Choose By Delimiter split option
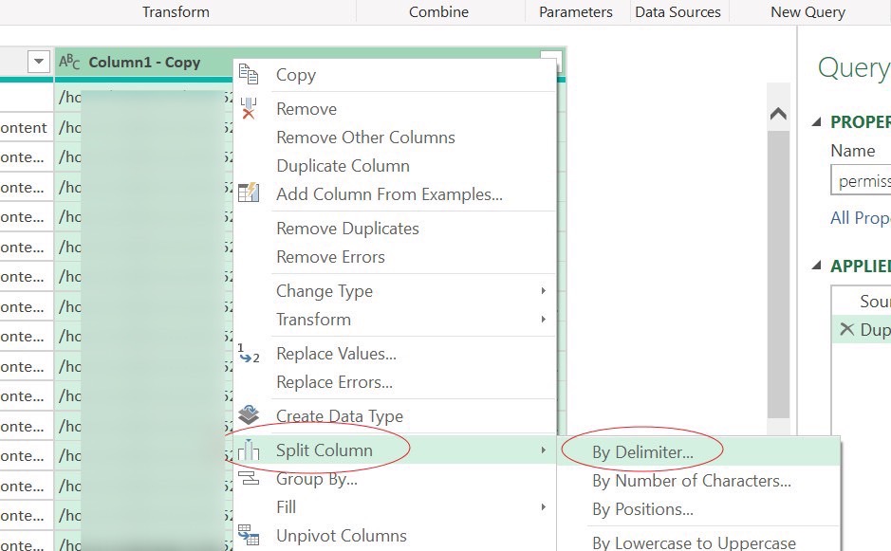This screenshot has width=891, height=551. [642, 452]
